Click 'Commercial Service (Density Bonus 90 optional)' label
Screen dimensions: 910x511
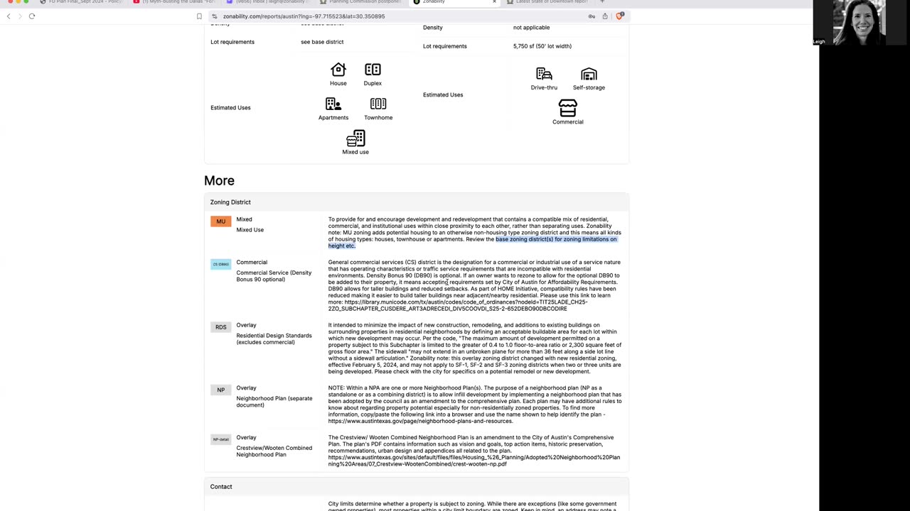[x=274, y=276]
